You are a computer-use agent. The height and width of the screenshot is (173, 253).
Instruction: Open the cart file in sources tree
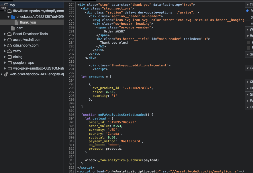pos(19,28)
